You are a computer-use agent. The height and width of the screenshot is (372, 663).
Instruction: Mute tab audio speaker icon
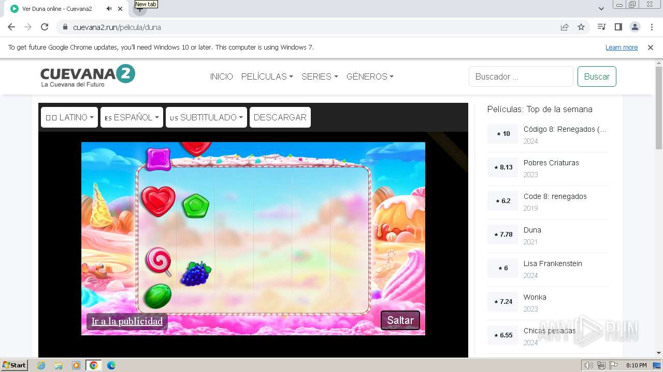pos(109,9)
